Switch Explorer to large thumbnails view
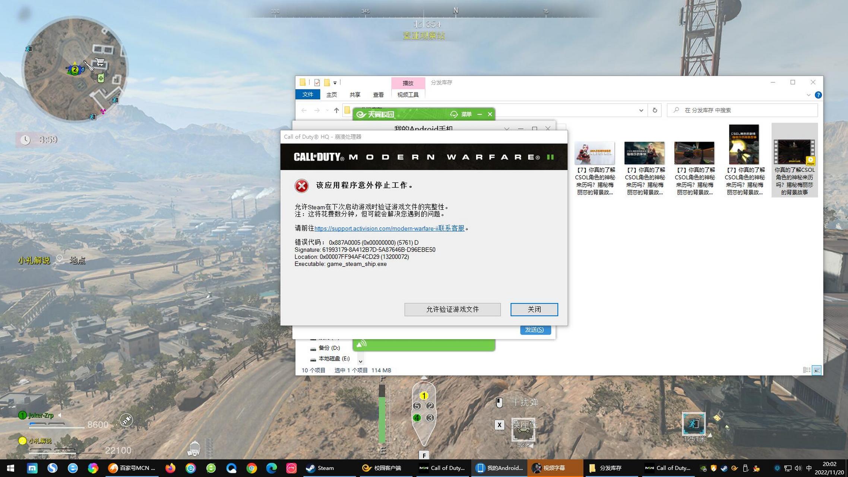 pyautogui.click(x=817, y=370)
